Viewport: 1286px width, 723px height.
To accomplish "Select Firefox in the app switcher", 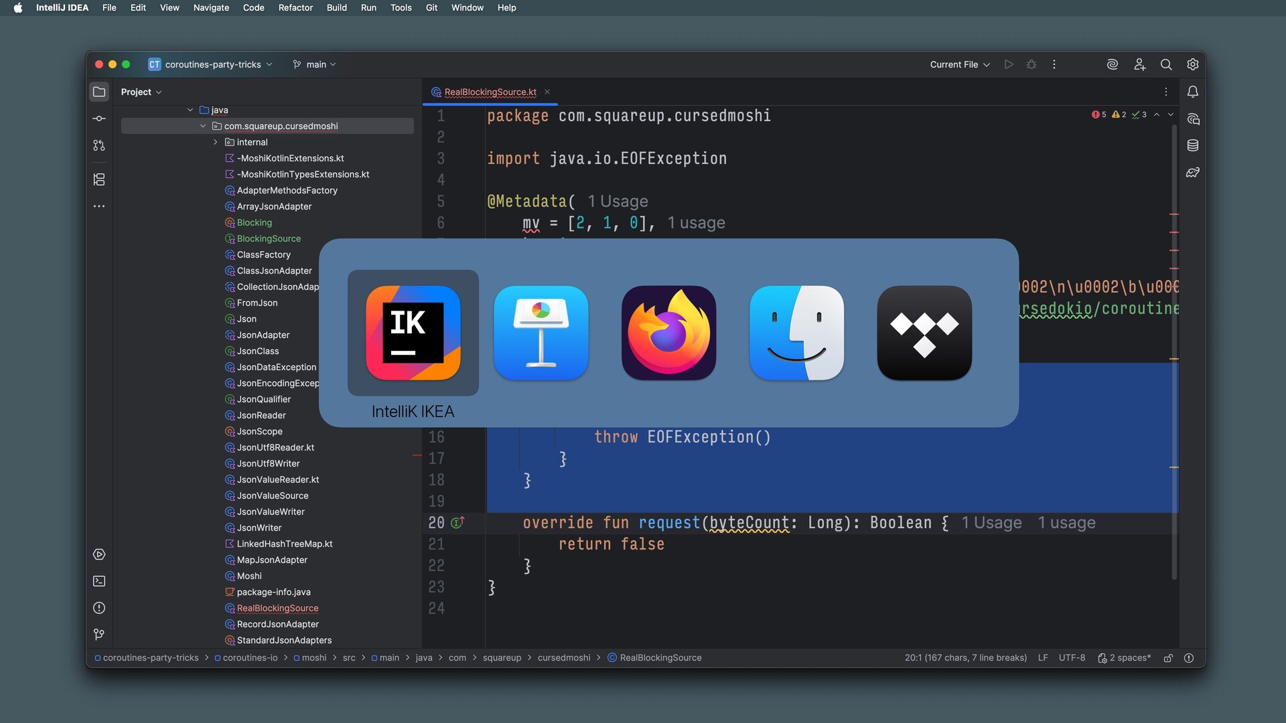I will click(668, 333).
